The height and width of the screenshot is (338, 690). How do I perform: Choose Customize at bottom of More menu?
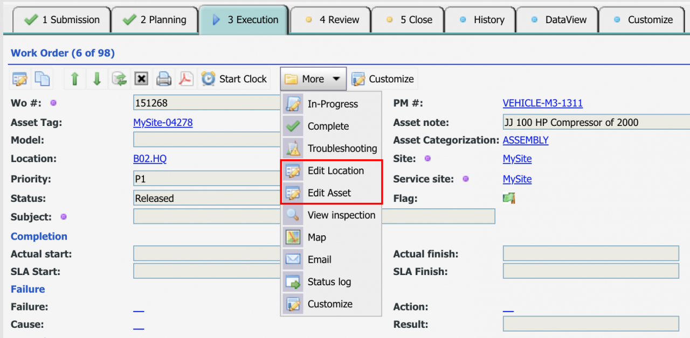pyautogui.click(x=331, y=304)
